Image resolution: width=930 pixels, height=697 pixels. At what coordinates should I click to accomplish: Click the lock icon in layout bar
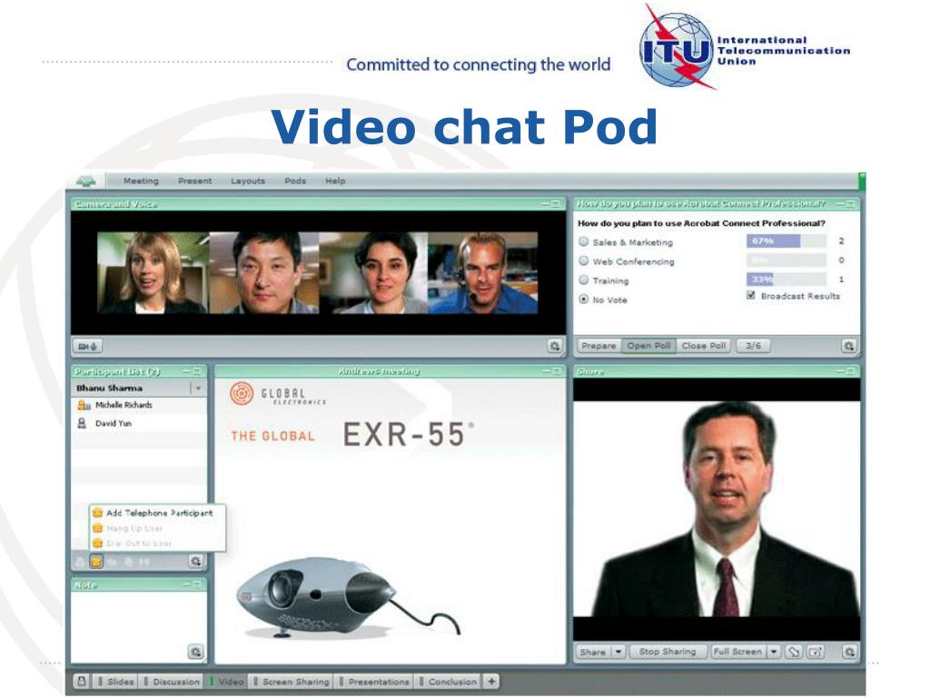pyautogui.click(x=82, y=681)
